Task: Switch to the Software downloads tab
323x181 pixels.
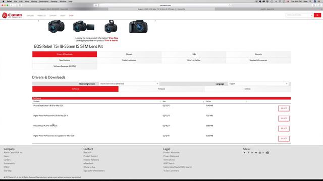Action: [75, 89]
